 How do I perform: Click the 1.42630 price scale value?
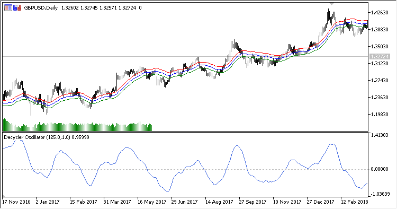380,12
